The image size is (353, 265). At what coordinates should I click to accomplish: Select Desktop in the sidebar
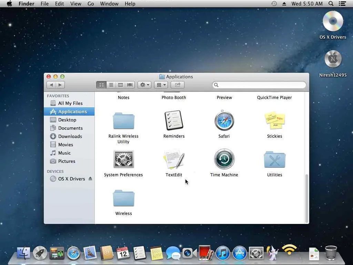[69, 120]
